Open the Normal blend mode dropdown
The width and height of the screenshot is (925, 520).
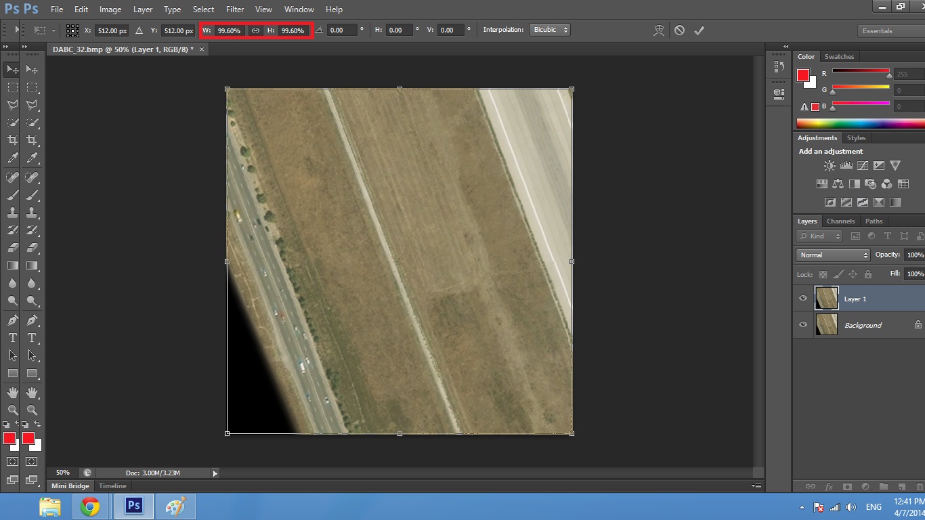point(833,255)
